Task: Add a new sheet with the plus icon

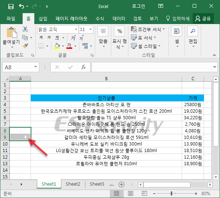Action: tap(121, 185)
